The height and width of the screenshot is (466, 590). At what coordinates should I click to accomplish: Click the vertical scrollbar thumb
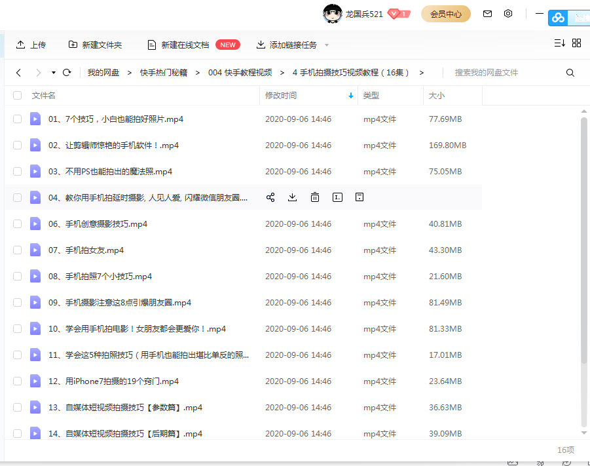(583, 241)
